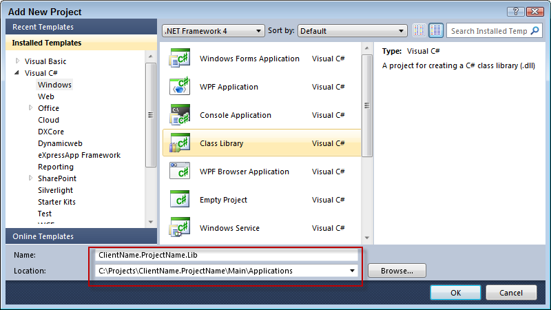Click the Empty Project template icon
Image resolution: width=551 pixels, height=310 pixels.
point(180,200)
